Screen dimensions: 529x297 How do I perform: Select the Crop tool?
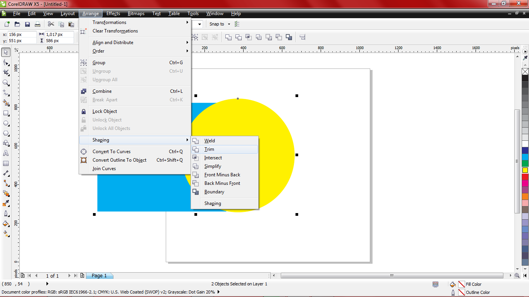pos(5,72)
